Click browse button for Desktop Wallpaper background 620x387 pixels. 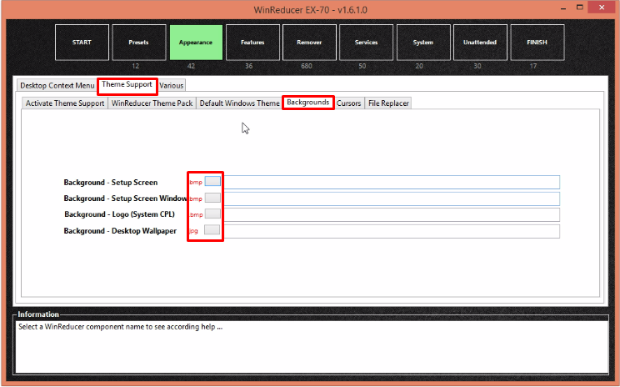pos(212,230)
